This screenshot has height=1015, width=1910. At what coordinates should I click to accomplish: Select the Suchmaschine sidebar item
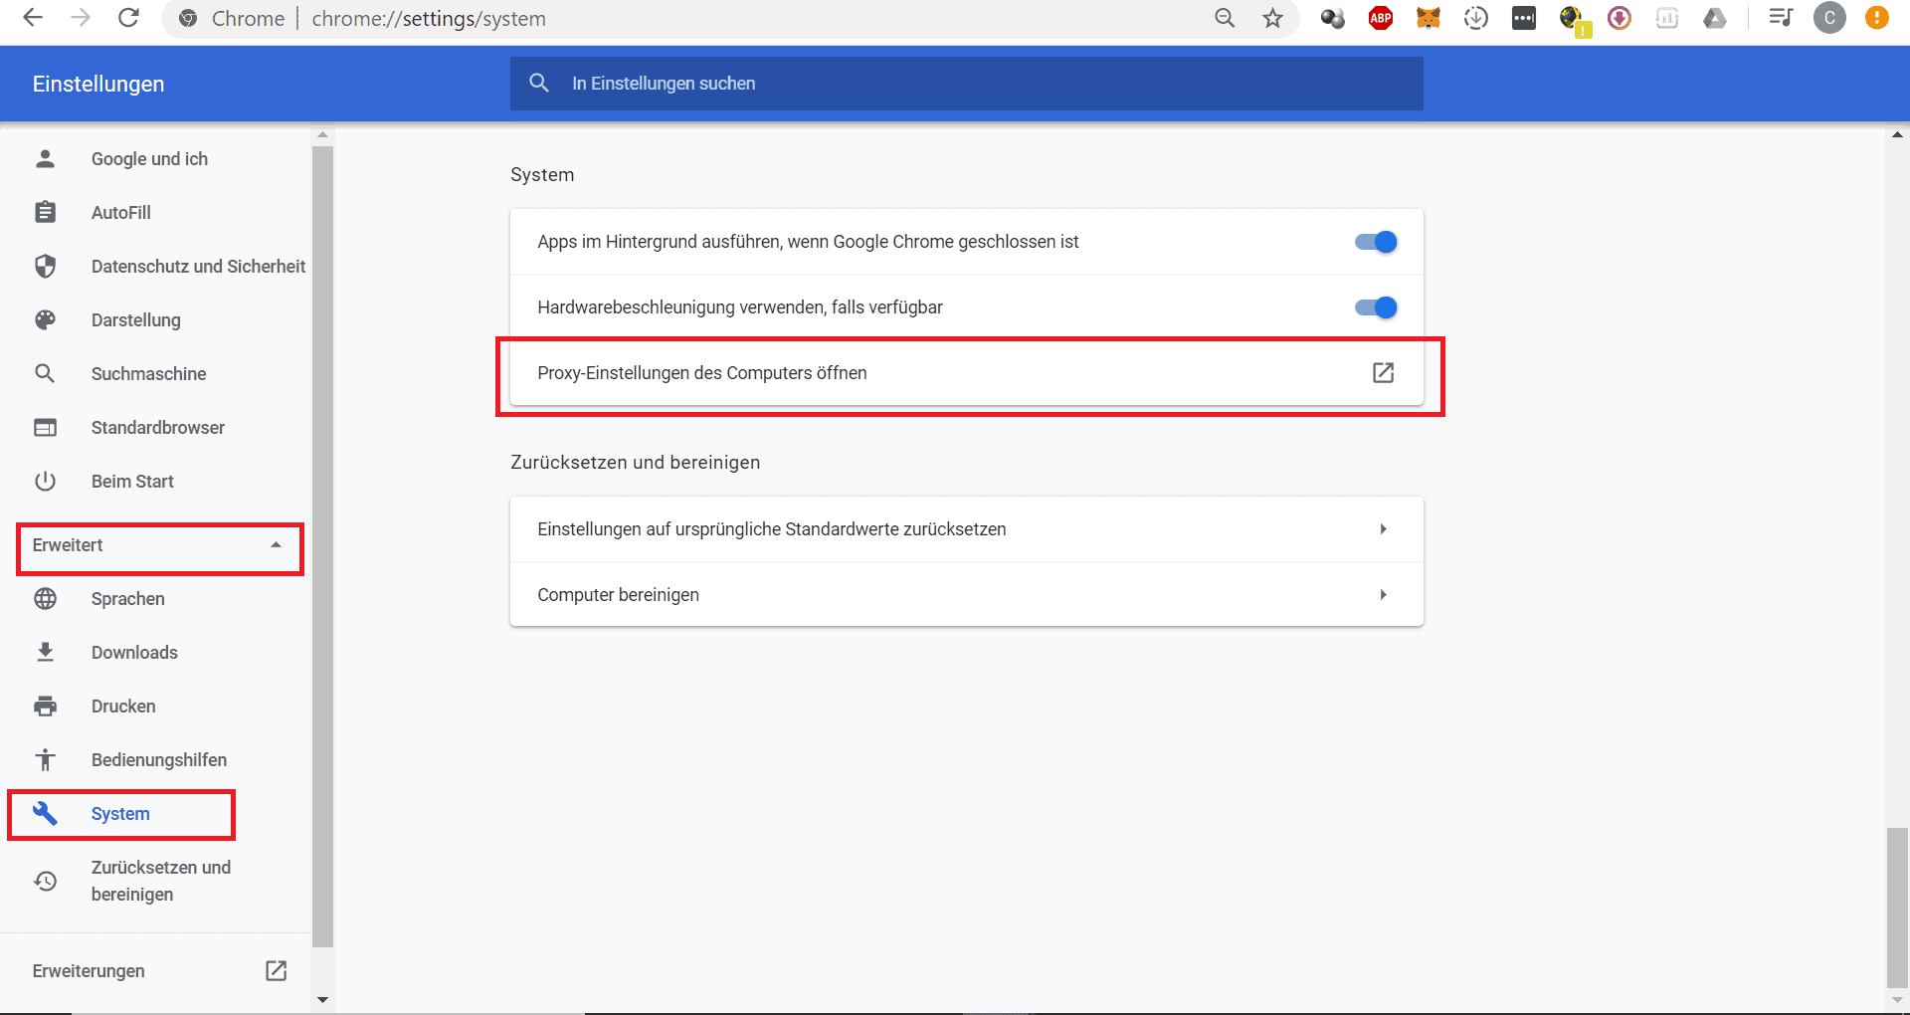(x=148, y=374)
